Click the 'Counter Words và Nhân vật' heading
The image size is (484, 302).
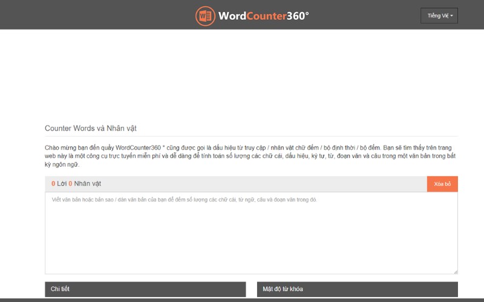[90, 128]
